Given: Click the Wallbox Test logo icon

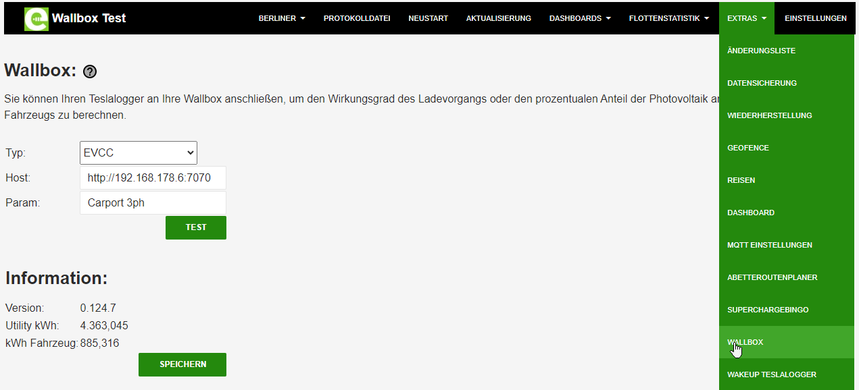Looking at the screenshot, I should 36,19.
